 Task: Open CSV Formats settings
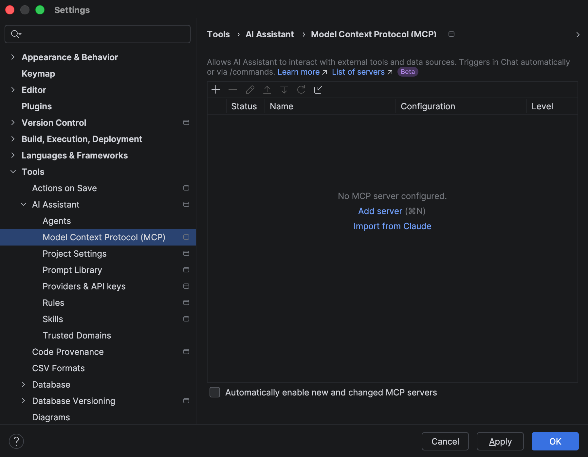(58, 368)
